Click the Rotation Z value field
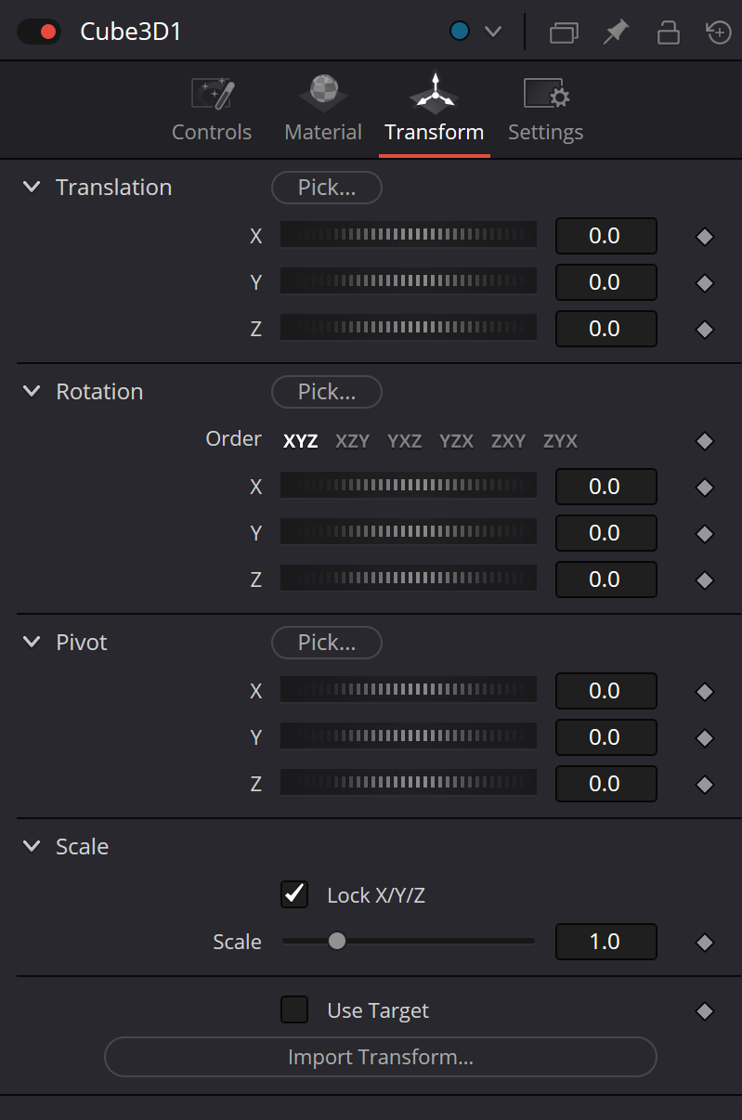 [x=606, y=580]
